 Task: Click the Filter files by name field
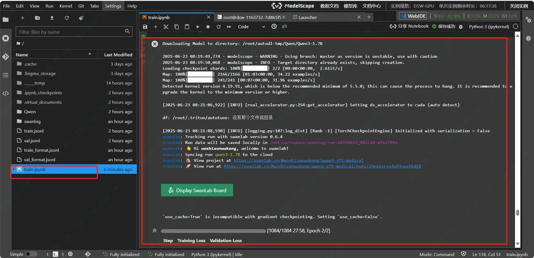click(x=74, y=32)
